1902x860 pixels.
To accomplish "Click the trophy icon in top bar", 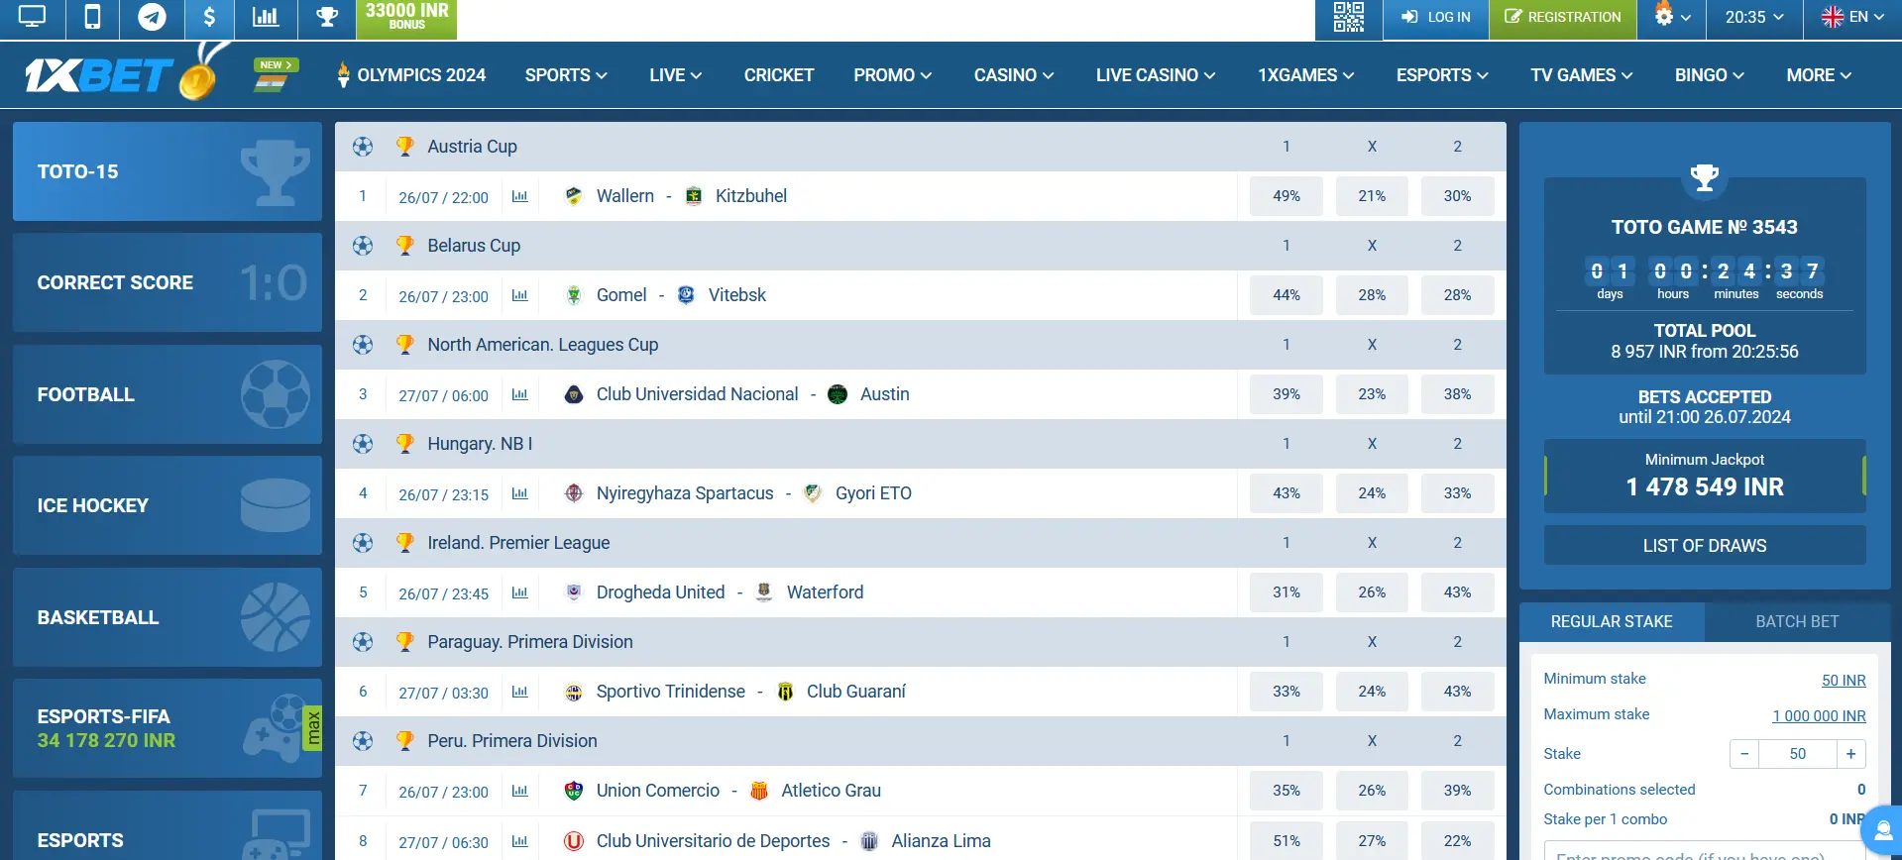I will click(x=327, y=17).
